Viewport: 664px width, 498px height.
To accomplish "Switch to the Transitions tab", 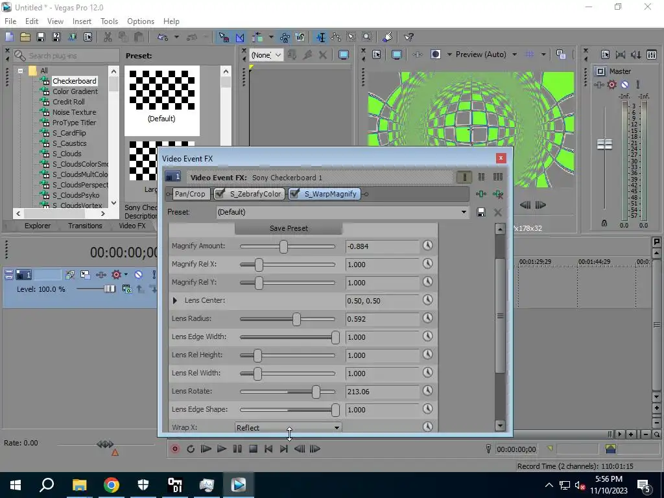I will (x=85, y=226).
